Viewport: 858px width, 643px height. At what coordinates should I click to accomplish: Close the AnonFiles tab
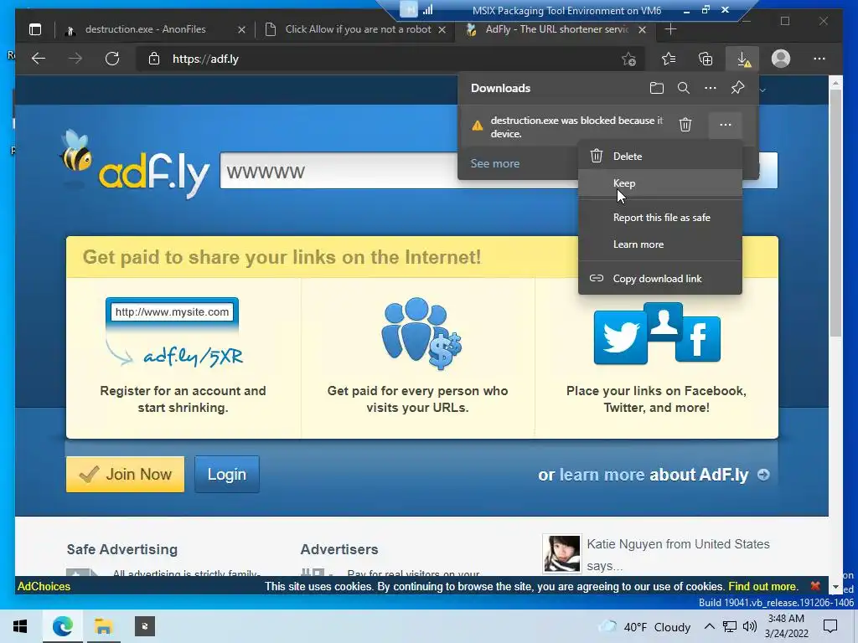pos(241,29)
